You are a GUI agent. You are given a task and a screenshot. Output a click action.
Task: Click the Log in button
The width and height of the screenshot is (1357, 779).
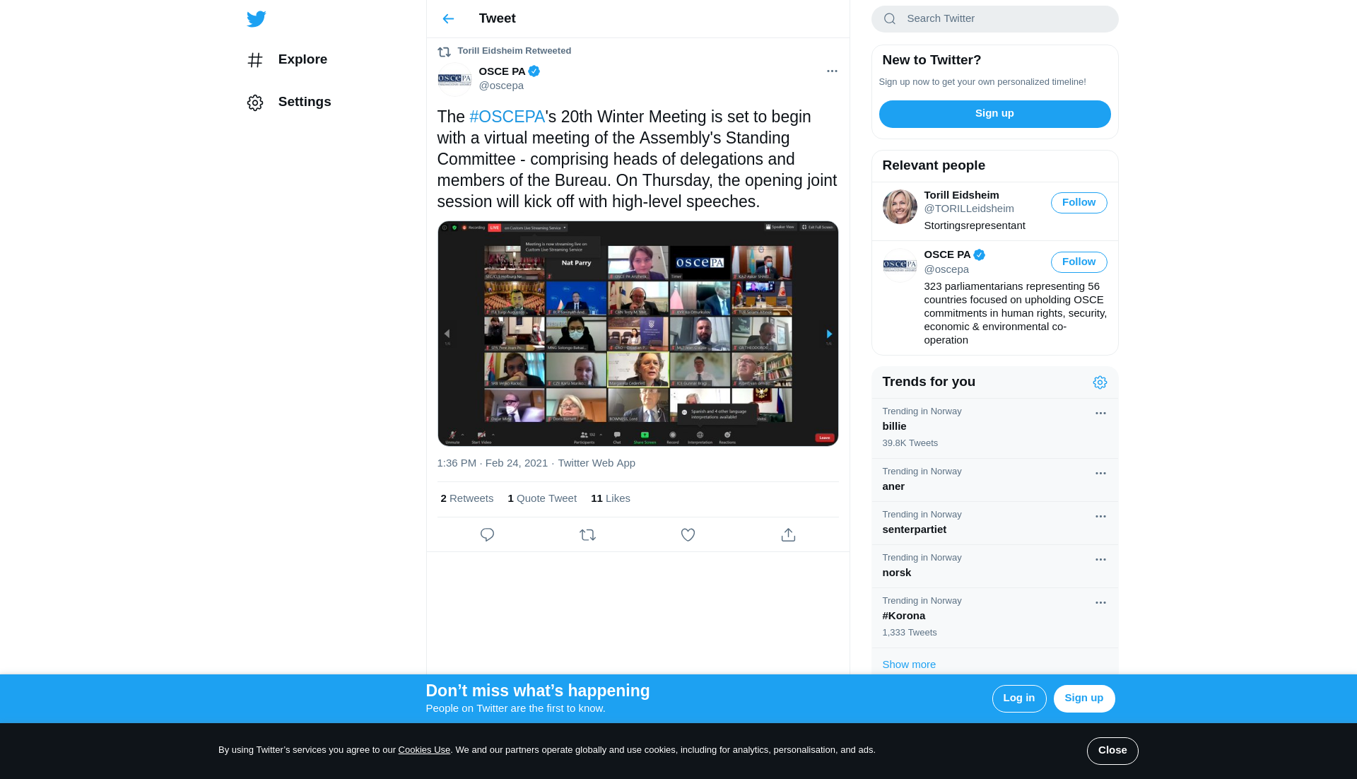(1018, 698)
